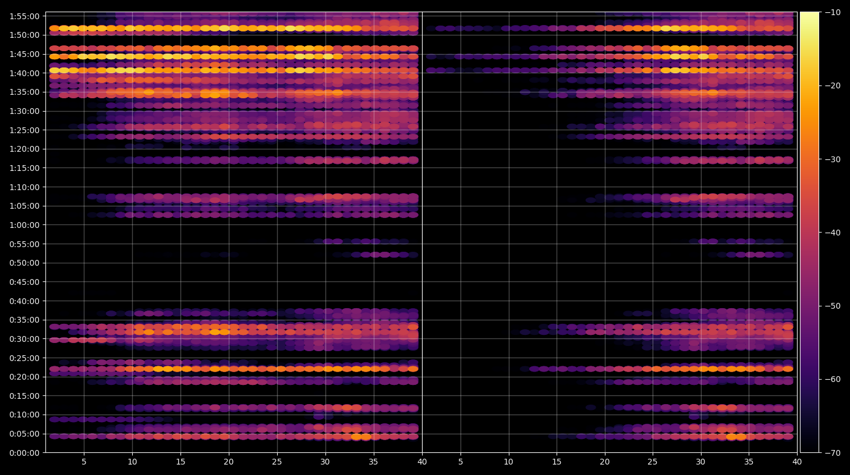The height and width of the screenshot is (475, 850).
Task: Select x-axis tick 40 of the left plot
Action: coord(422,462)
